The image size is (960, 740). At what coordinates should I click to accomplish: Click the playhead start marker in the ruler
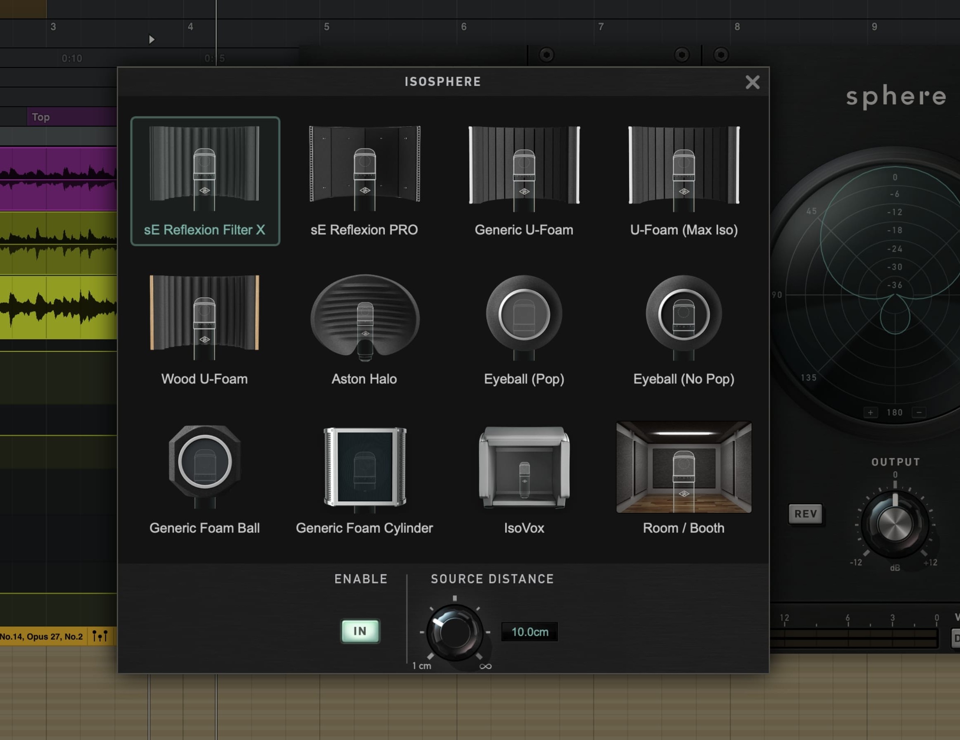152,39
